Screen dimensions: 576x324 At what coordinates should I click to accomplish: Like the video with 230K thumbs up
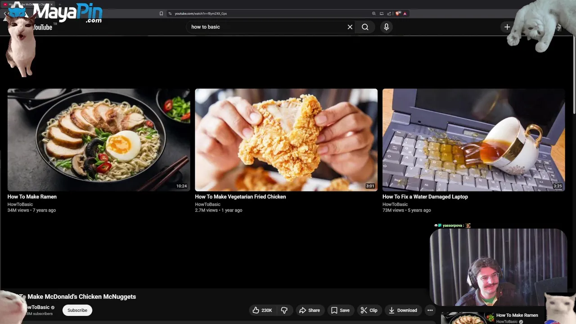(262, 310)
